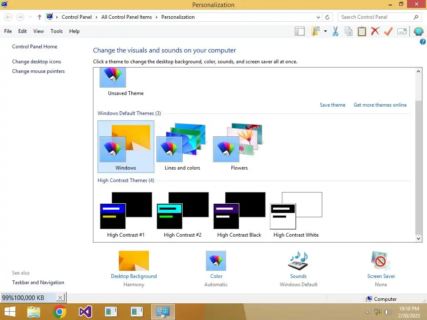Select High Contrast White theme
427x320 pixels.
[x=296, y=215]
